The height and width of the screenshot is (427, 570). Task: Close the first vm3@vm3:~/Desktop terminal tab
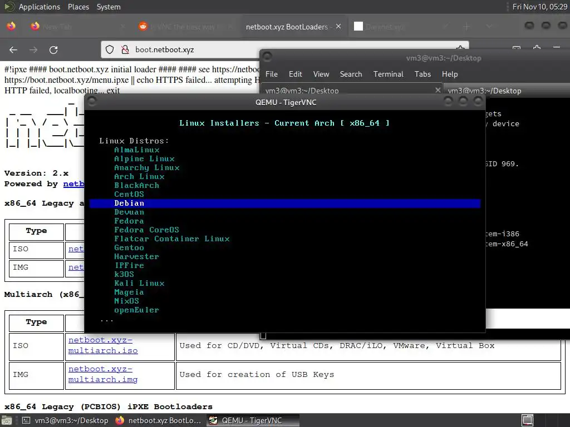438,90
